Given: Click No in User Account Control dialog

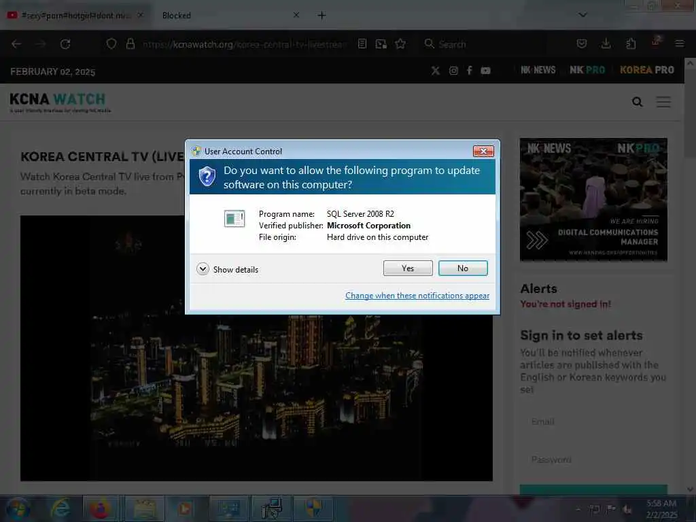Looking at the screenshot, I should point(462,268).
